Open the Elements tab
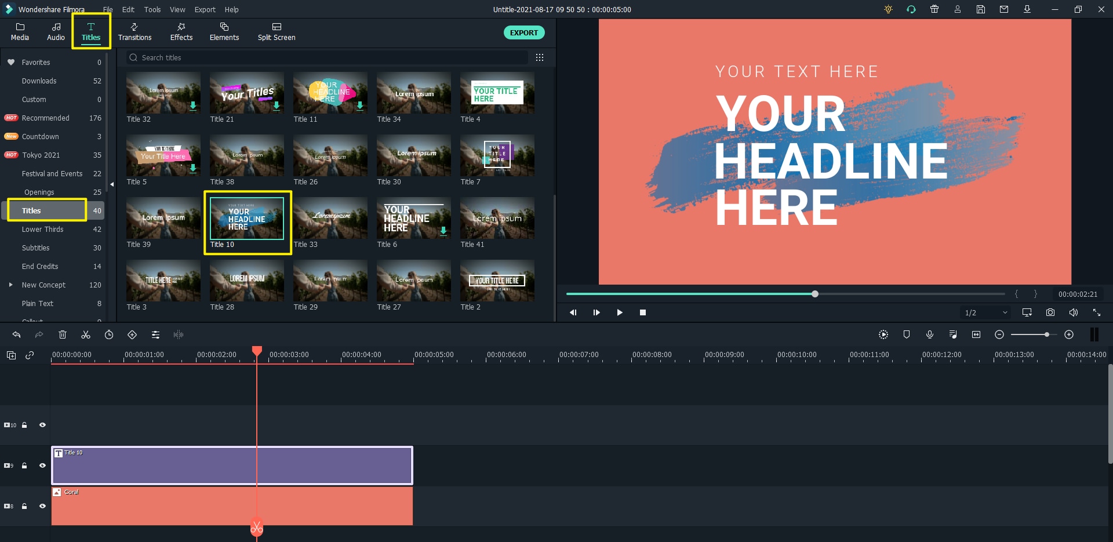 tap(224, 32)
